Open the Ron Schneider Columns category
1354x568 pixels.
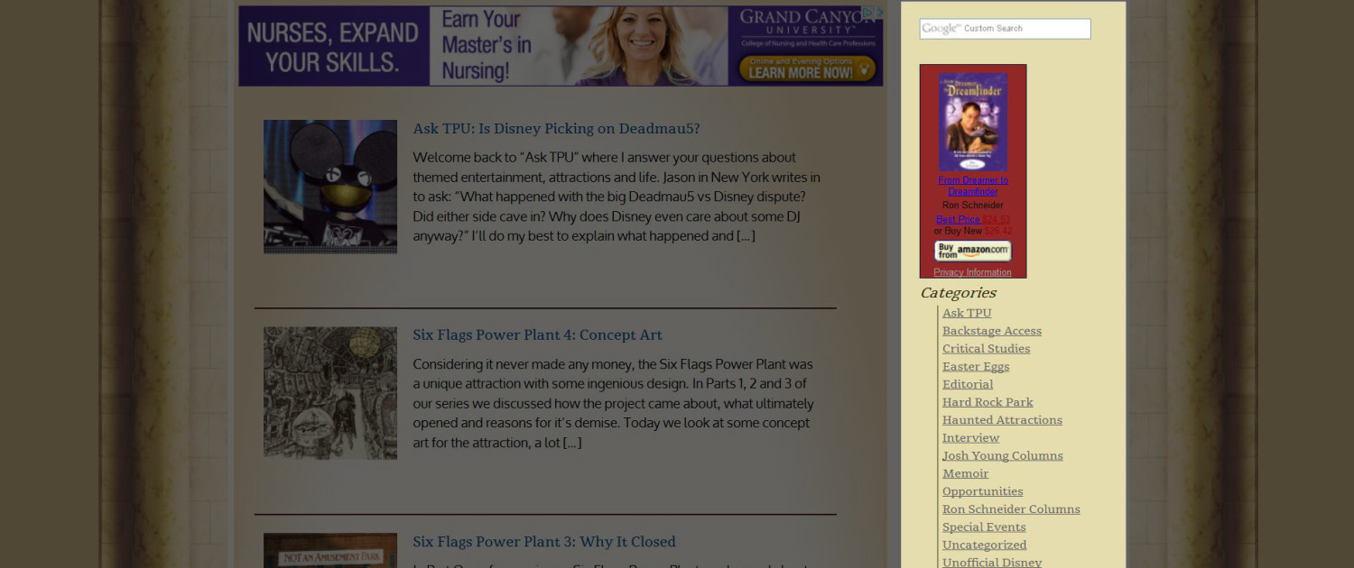1011,509
